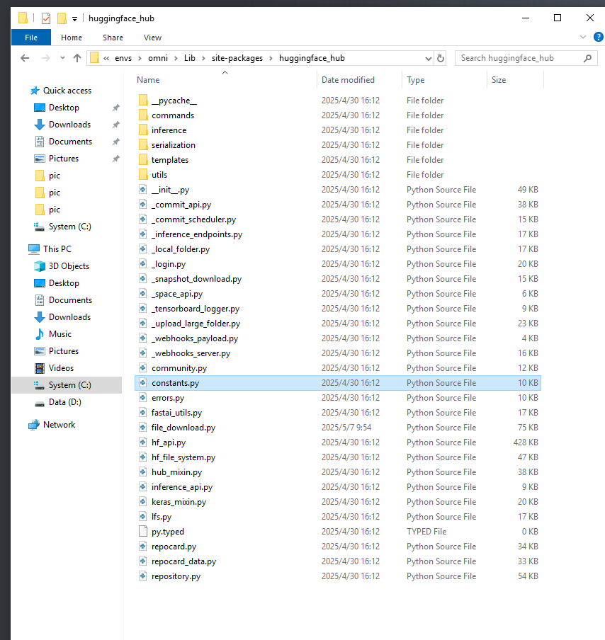This screenshot has width=605, height=640.
Task: Click the __init__.py file icon
Action: 143,190
